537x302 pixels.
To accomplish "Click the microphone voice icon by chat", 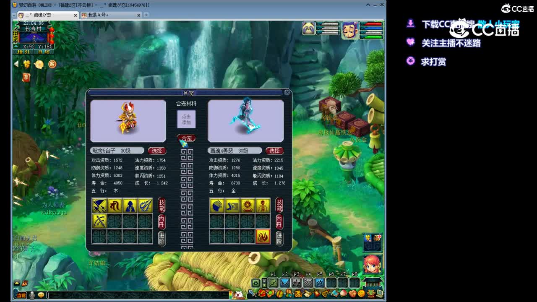I will pyautogui.click(x=32, y=295).
